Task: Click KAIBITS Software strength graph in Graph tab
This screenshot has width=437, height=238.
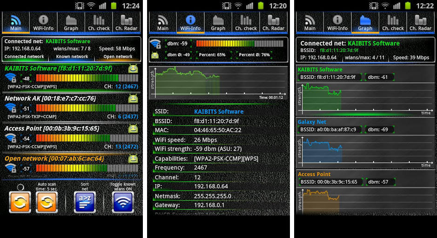Action: tap(365, 99)
